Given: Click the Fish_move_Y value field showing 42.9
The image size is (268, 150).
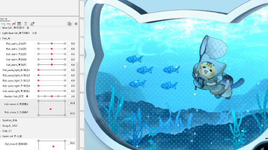Looking at the screenshot, I should (71, 113).
